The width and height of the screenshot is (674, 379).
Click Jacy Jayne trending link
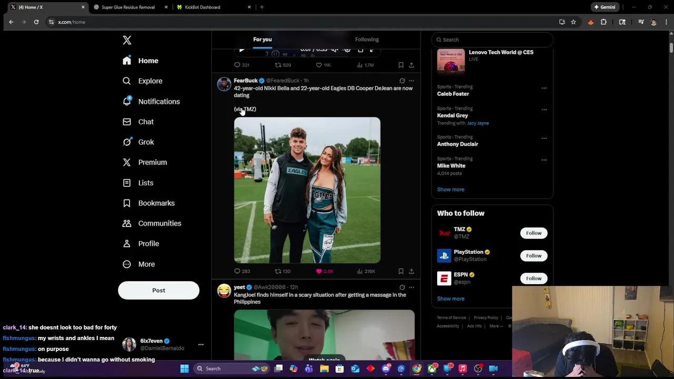point(478,123)
